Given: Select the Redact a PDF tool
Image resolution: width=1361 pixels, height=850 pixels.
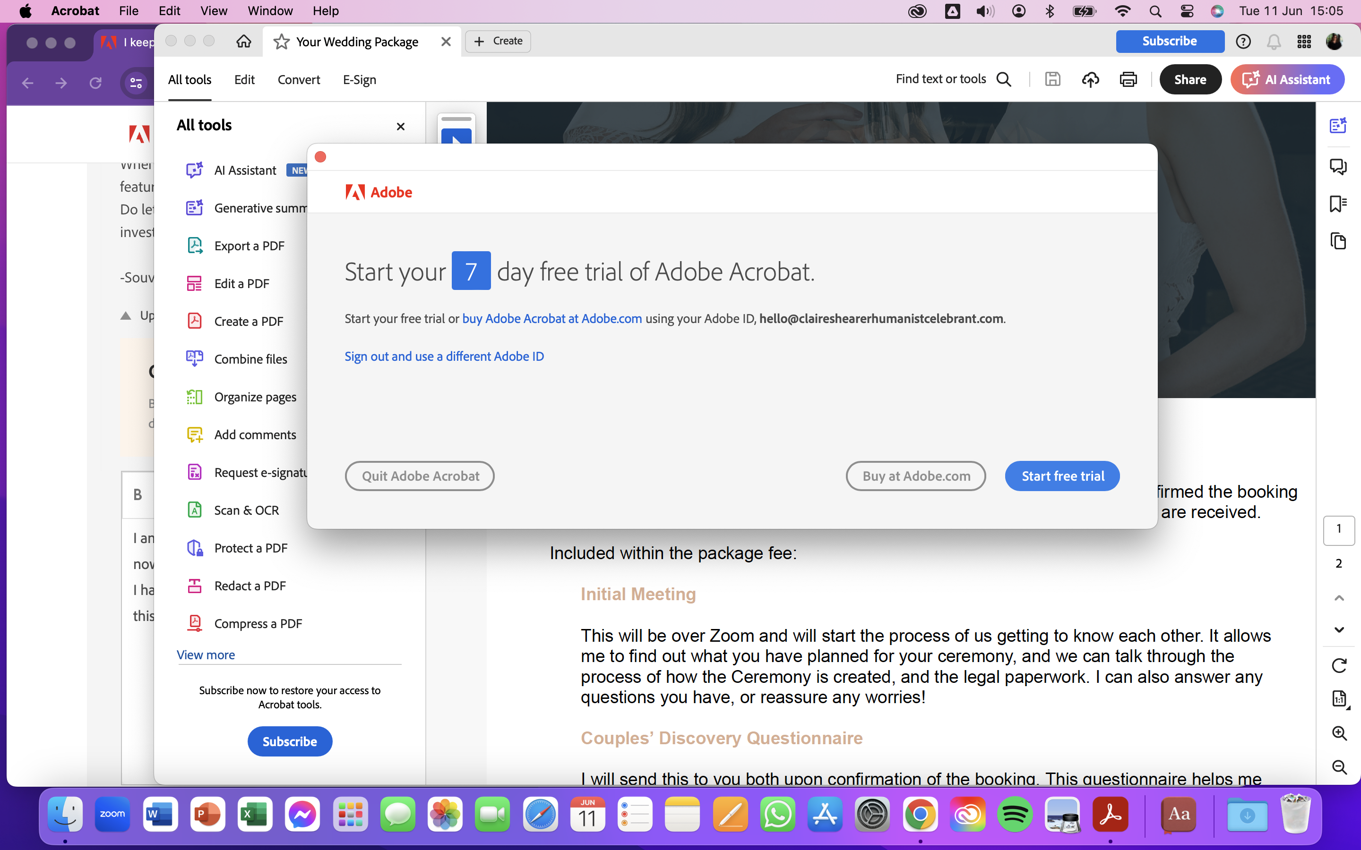Looking at the screenshot, I should [x=250, y=585].
